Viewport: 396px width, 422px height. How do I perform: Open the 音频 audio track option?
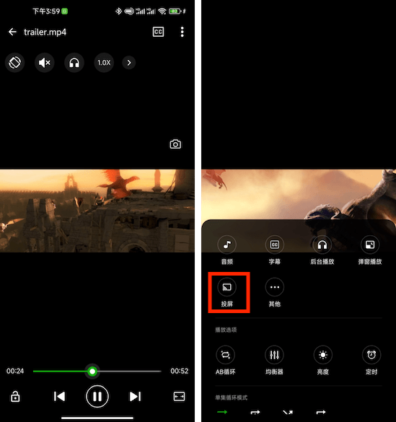[x=227, y=250]
